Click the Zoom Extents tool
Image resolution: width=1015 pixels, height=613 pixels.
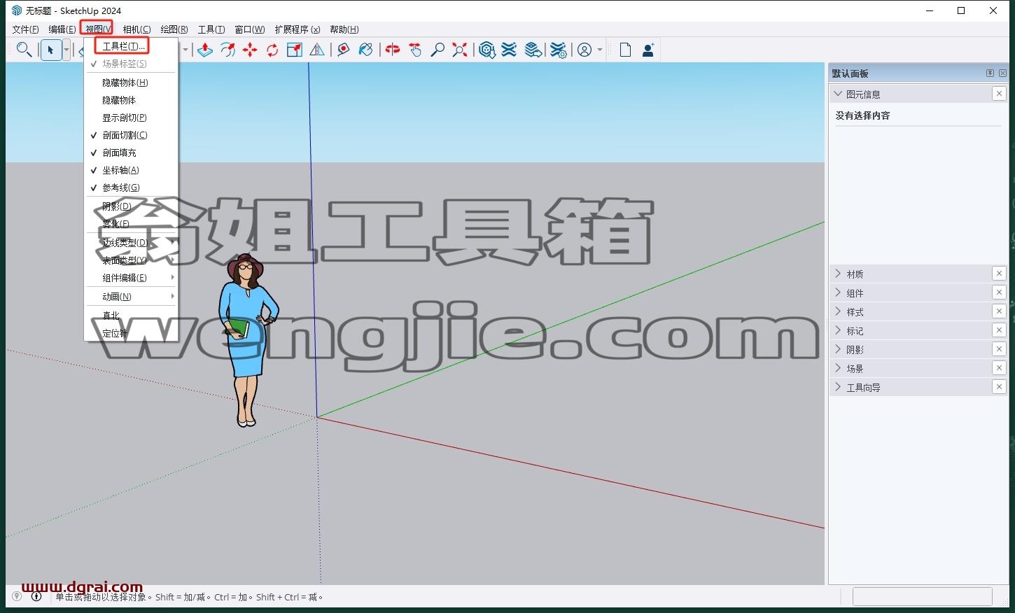(460, 50)
